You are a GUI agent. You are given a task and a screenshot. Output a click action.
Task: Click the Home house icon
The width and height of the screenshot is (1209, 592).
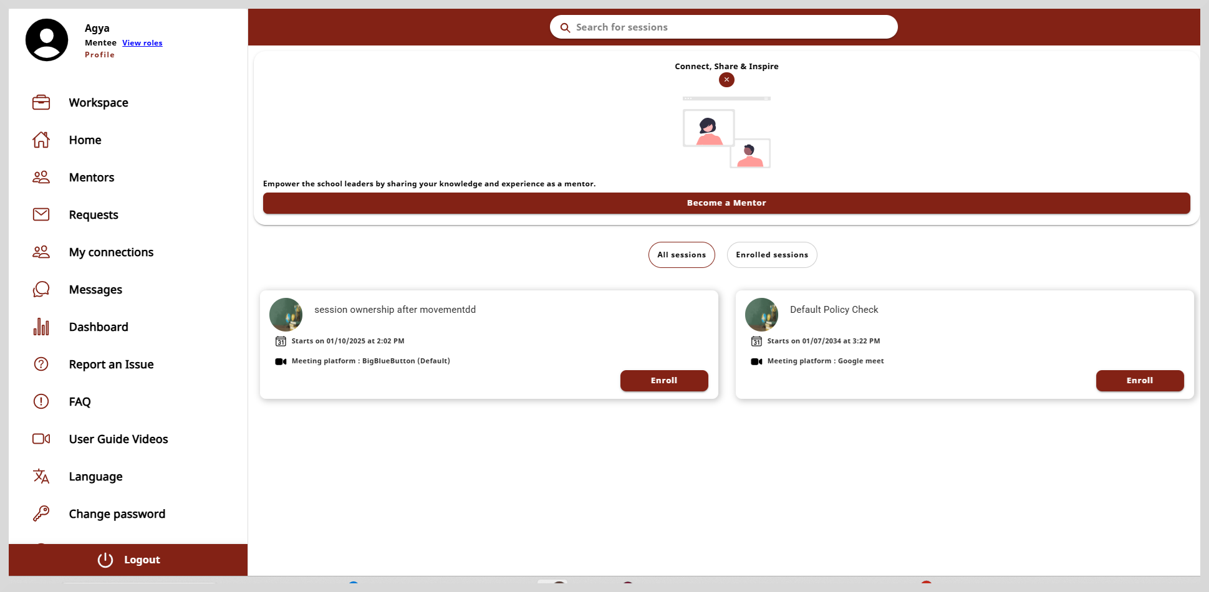[41, 140]
